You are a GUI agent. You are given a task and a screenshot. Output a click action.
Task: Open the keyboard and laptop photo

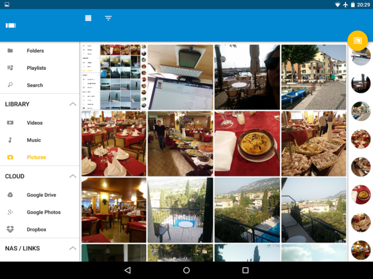[x=180, y=77]
